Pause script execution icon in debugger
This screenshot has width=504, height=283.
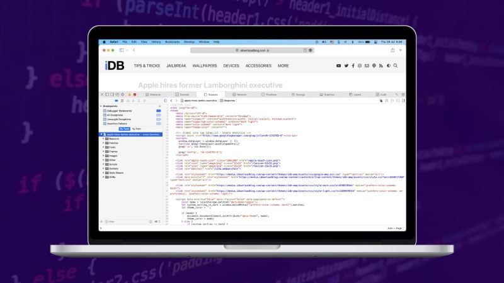click(x=122, y=101)
